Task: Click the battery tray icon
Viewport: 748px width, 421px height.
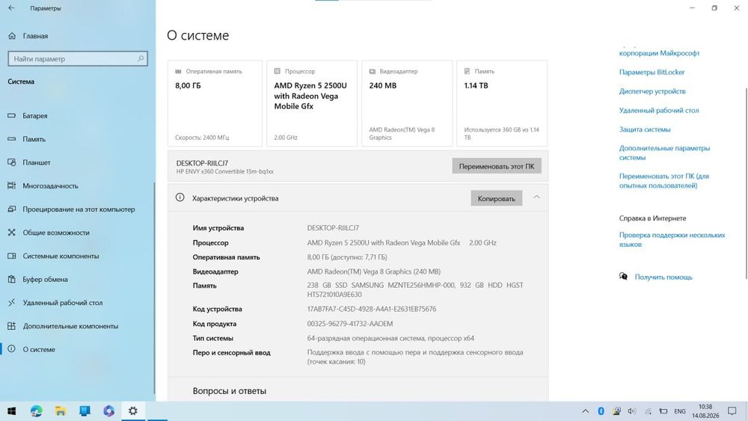Action: click(663, 411)
